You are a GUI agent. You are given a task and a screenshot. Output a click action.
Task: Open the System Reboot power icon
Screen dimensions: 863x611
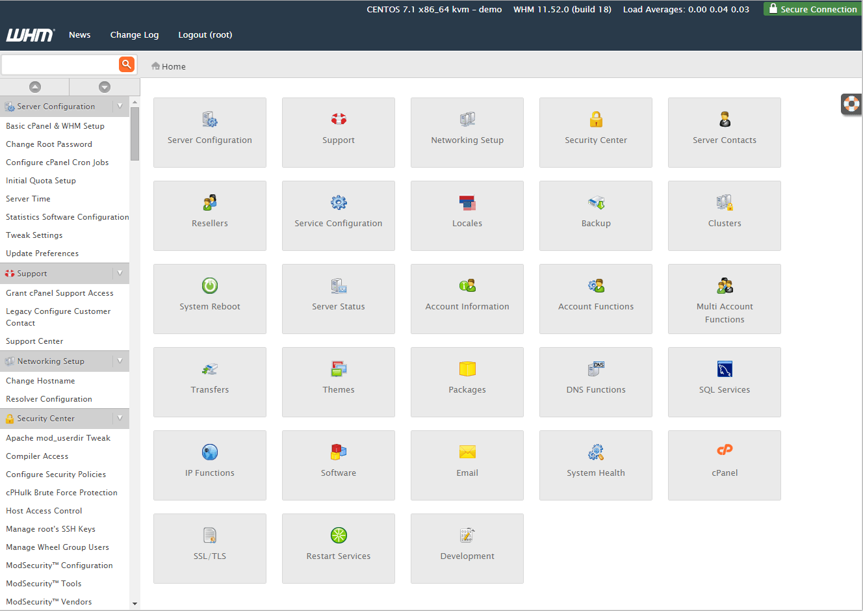[x=210, y=285]
